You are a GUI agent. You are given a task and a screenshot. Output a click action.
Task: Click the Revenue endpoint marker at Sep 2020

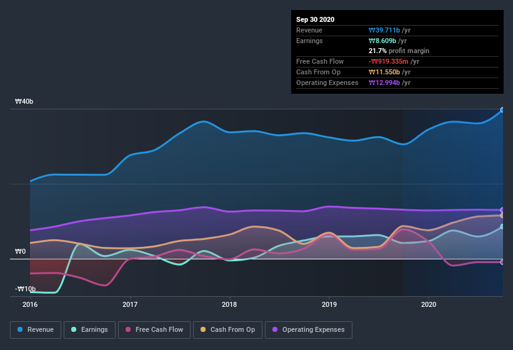point(502,110)
